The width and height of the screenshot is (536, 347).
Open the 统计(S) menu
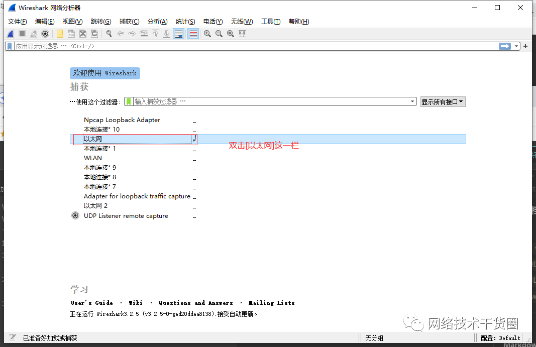pos(185,21)
